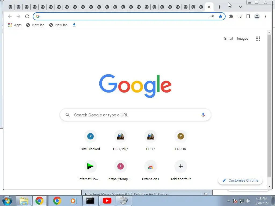Open the Extensions shortcut tile
275x206 pixels.
(150, 171)
